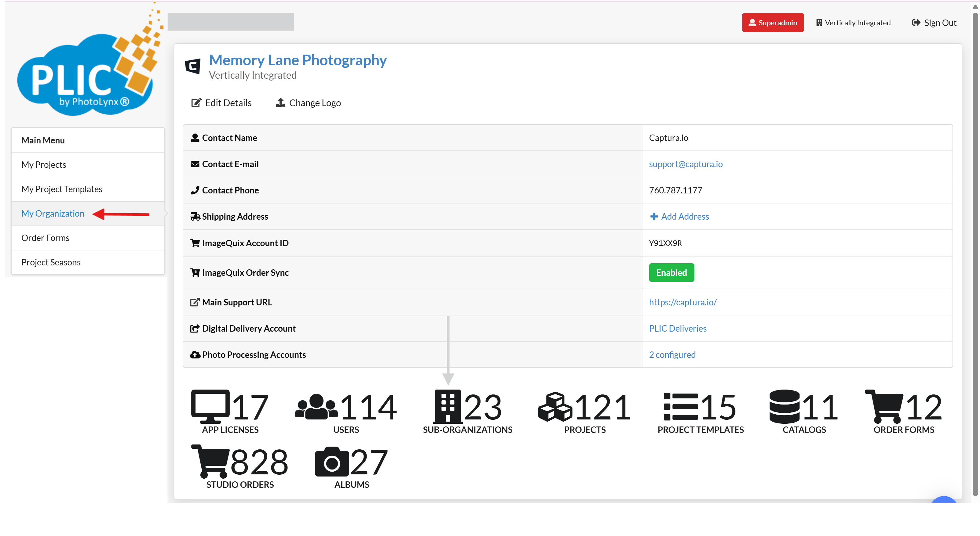Screen dimensions: 980x536
Task: Click the Captura.io contact name value
Action: pos(668,138)
